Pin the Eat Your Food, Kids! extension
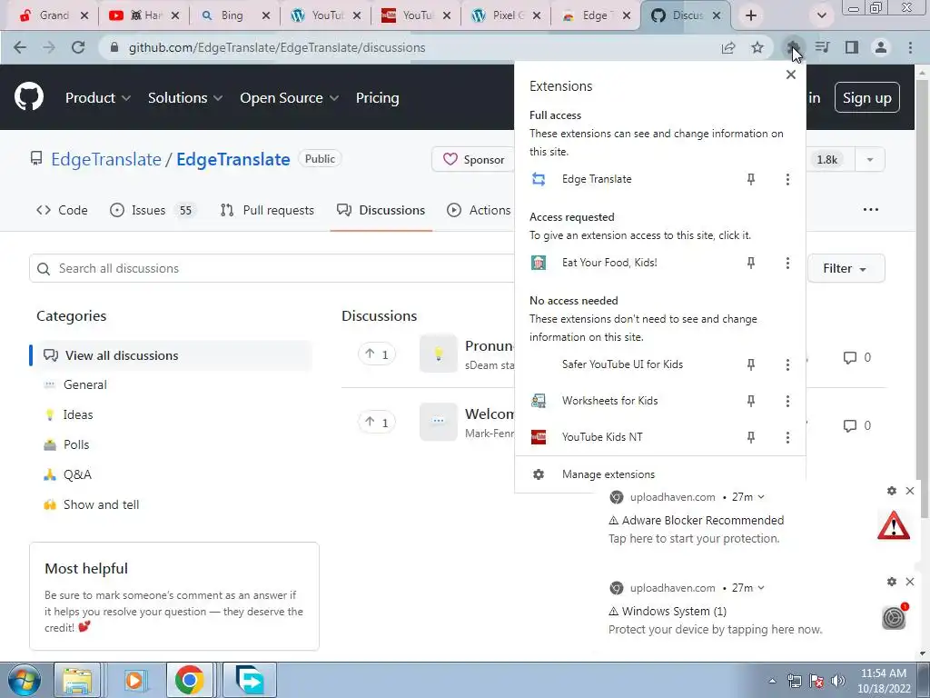This screenshot has width=930, height=698. (x=751, y=263)
